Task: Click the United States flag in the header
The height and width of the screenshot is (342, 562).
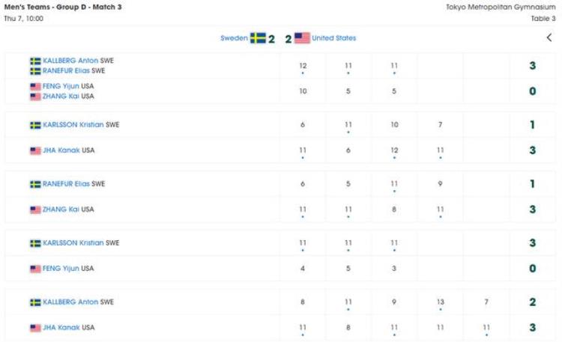Action: pos(302,38)
